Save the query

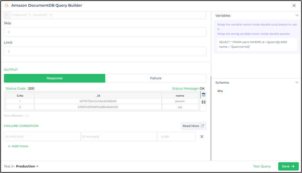[x=288, y=166]
